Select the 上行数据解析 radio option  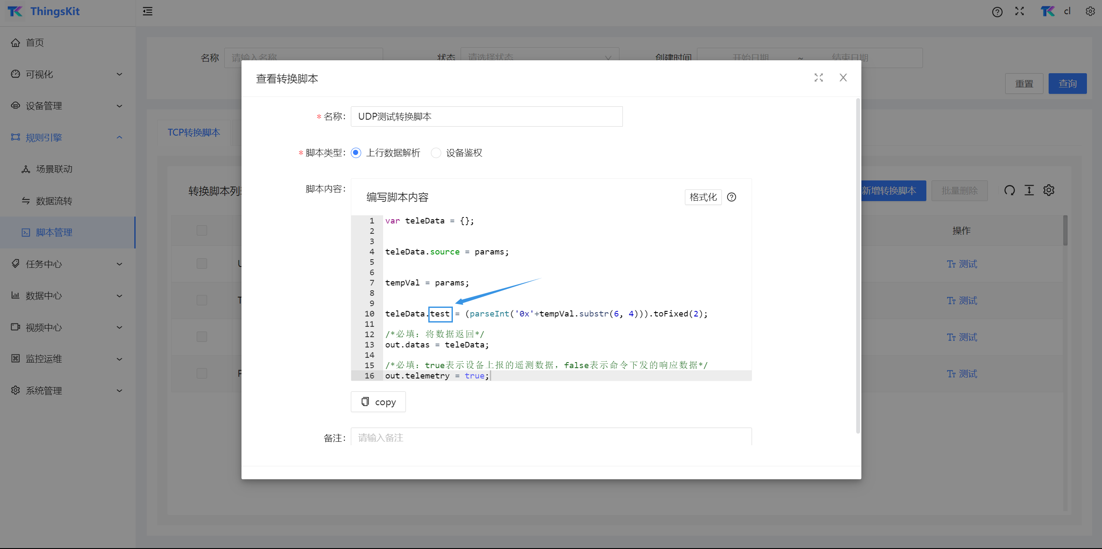point(356,153)
